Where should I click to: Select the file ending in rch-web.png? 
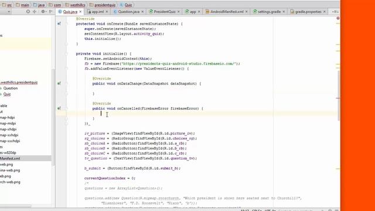pyautogui.click(x=10, y=182)
